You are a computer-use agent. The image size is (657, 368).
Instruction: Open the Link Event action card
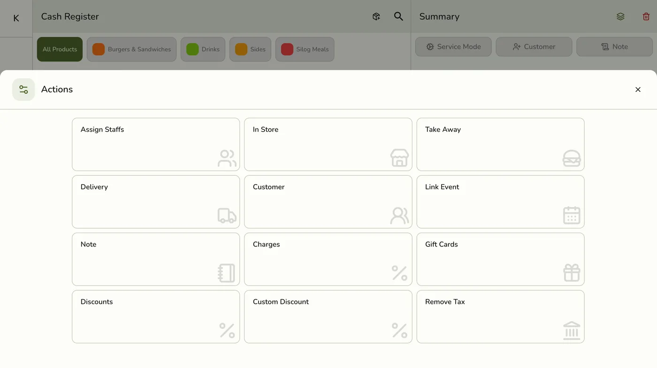click(500, 202)
